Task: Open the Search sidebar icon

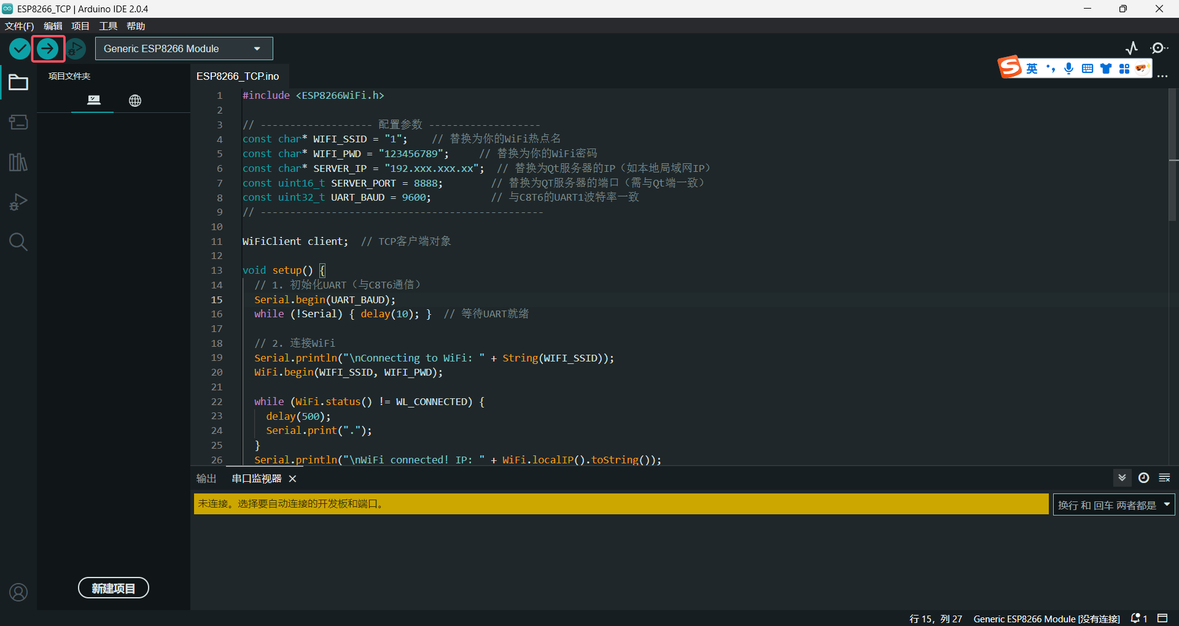Action: [x=18, y=242]
